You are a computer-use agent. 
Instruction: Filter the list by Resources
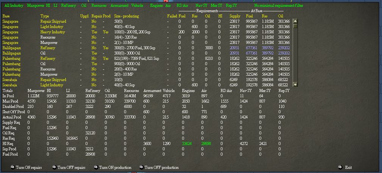(x=99, y=5)
